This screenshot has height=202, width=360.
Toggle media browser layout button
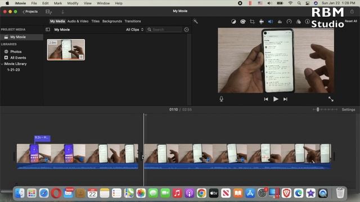[x=49, y=12]
